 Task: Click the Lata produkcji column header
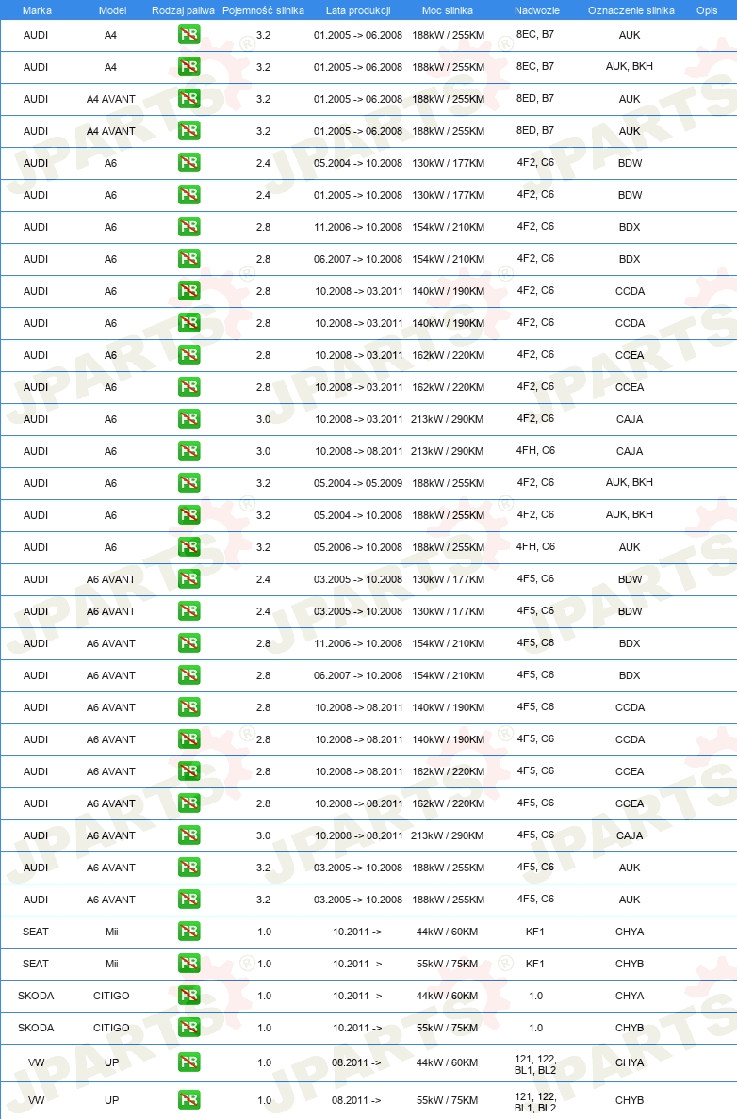click(x=358, y=10)
